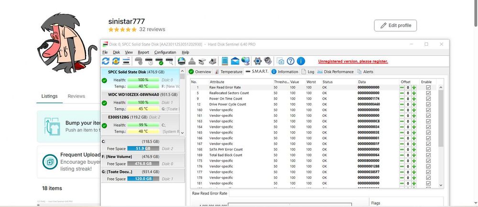
Task: Click the disk with green checkmark toolbar icon
Action: tap(159, 61)
